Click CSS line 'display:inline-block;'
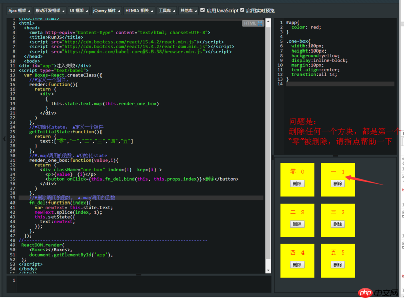Viewport: 404px width, 303px height. click(x=320, y=60)
